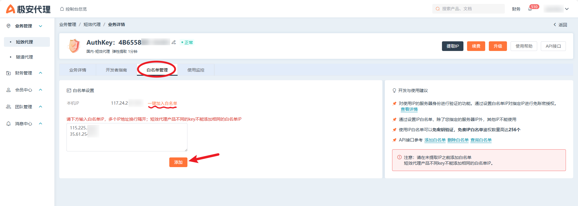Select 隧道代理 in the sidebar

(24, 57)
